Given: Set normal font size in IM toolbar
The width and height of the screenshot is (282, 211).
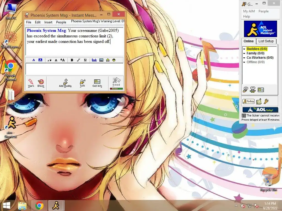Looking at the screenshot, I should click(x=56, y=60).
